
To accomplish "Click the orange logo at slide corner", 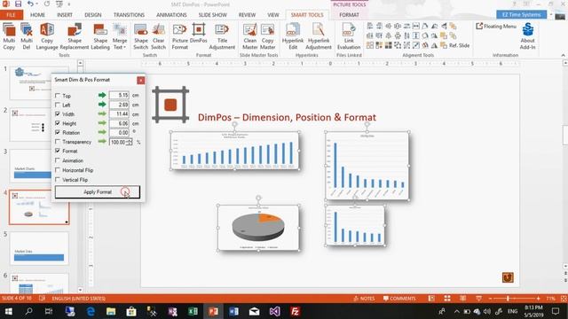I will [x=508, y=277].
